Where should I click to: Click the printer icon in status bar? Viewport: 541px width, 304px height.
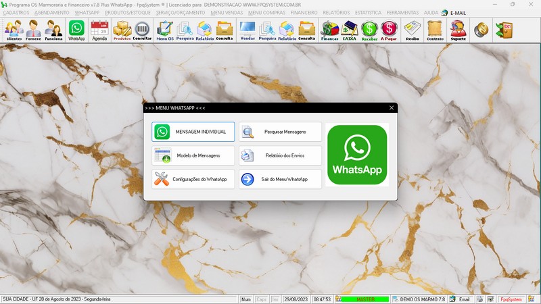(x=480, y=299)
